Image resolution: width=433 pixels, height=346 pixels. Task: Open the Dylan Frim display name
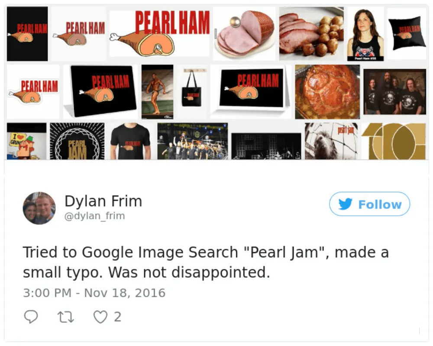[x=103, y=201]
